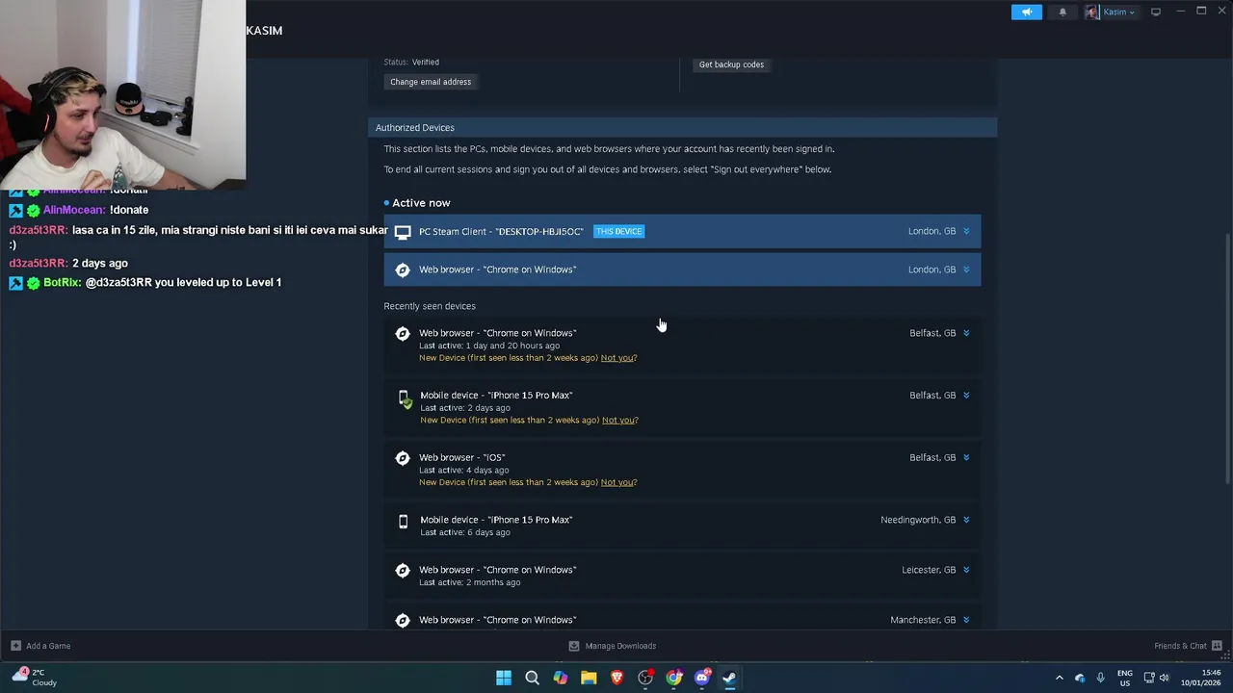
Task: Open OBS Studio from the taskbar
Action: pos(645,678)
